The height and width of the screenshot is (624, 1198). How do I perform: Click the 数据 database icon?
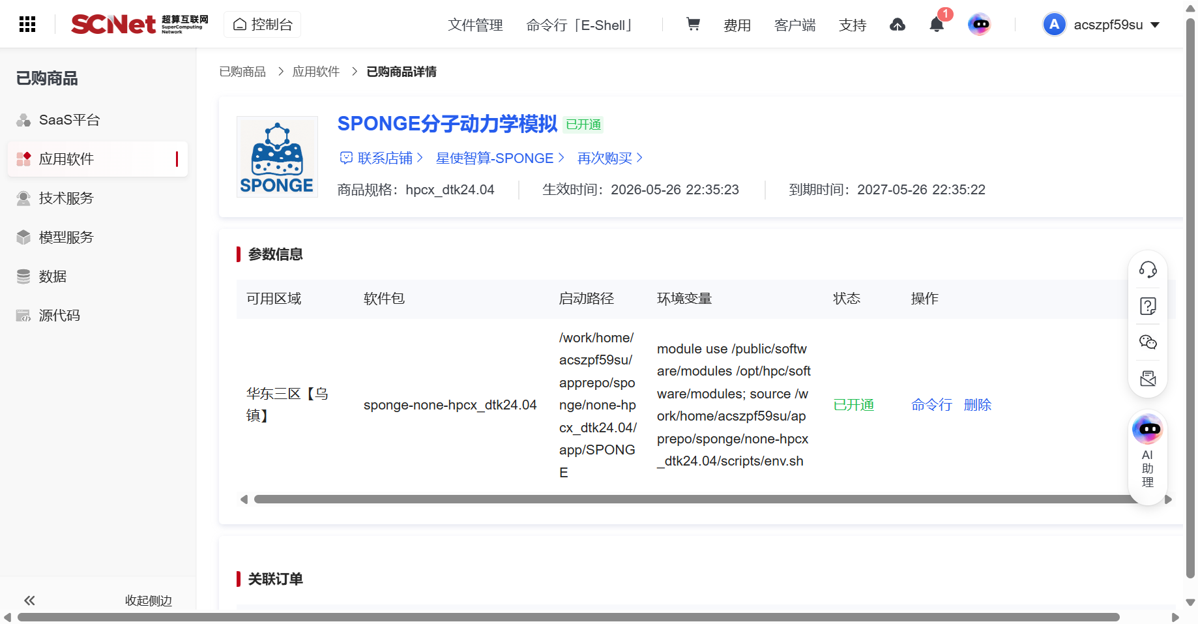pos(23,276)
